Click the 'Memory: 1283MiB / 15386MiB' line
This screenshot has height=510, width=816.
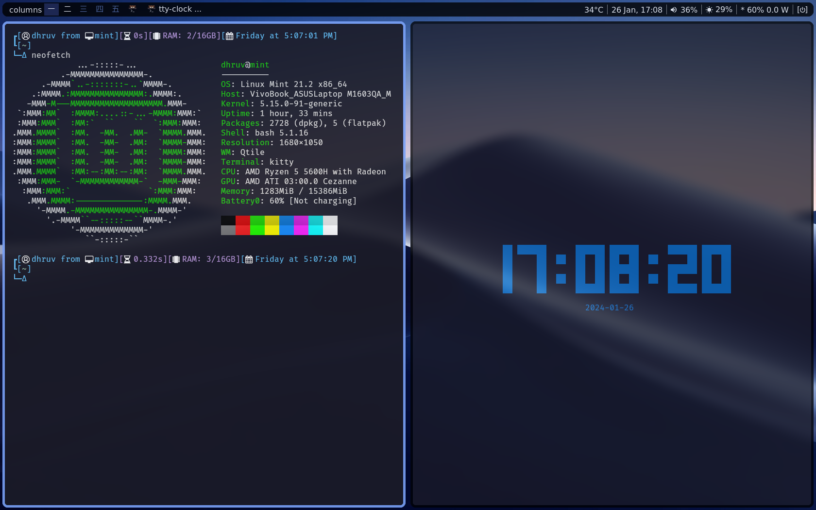(x=284, y=191)
